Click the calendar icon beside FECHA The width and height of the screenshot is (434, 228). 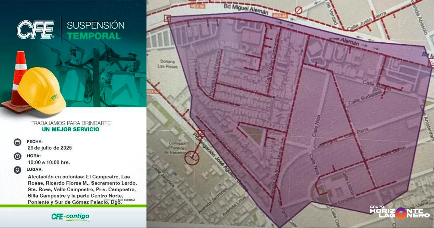(17, 142)
